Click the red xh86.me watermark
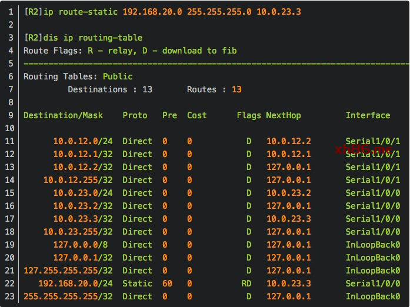 363,150
